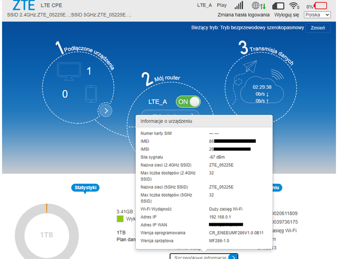Click the Wersja oprogramowania label
Screen dimensions: 337x259
pos(163,233)
